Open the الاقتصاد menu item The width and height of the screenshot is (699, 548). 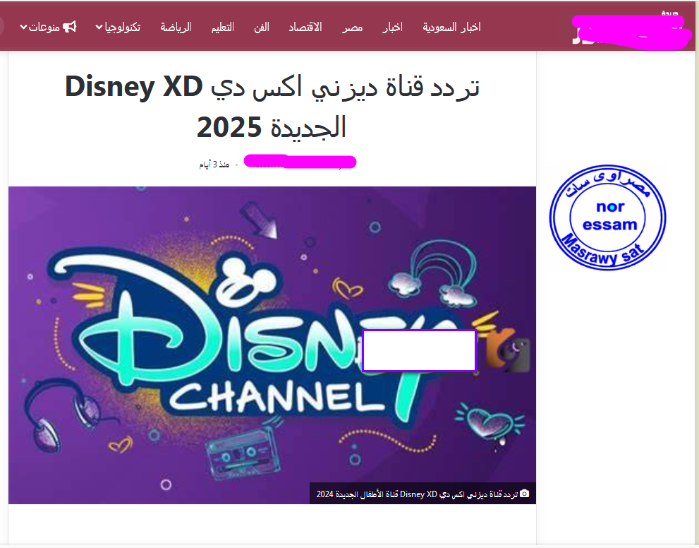point(305,28)
